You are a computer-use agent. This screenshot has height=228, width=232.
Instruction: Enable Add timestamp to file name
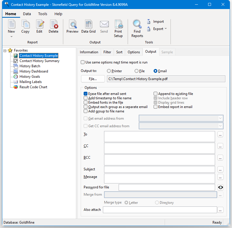point(85,98)
